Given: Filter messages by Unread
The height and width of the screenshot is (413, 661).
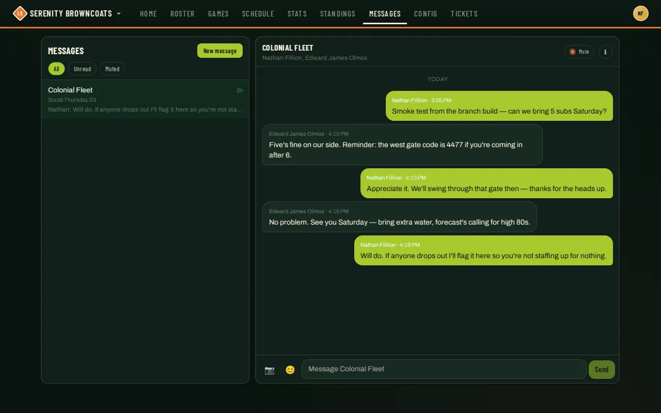Looking at the screenshot, I should [x=82, y=69].
